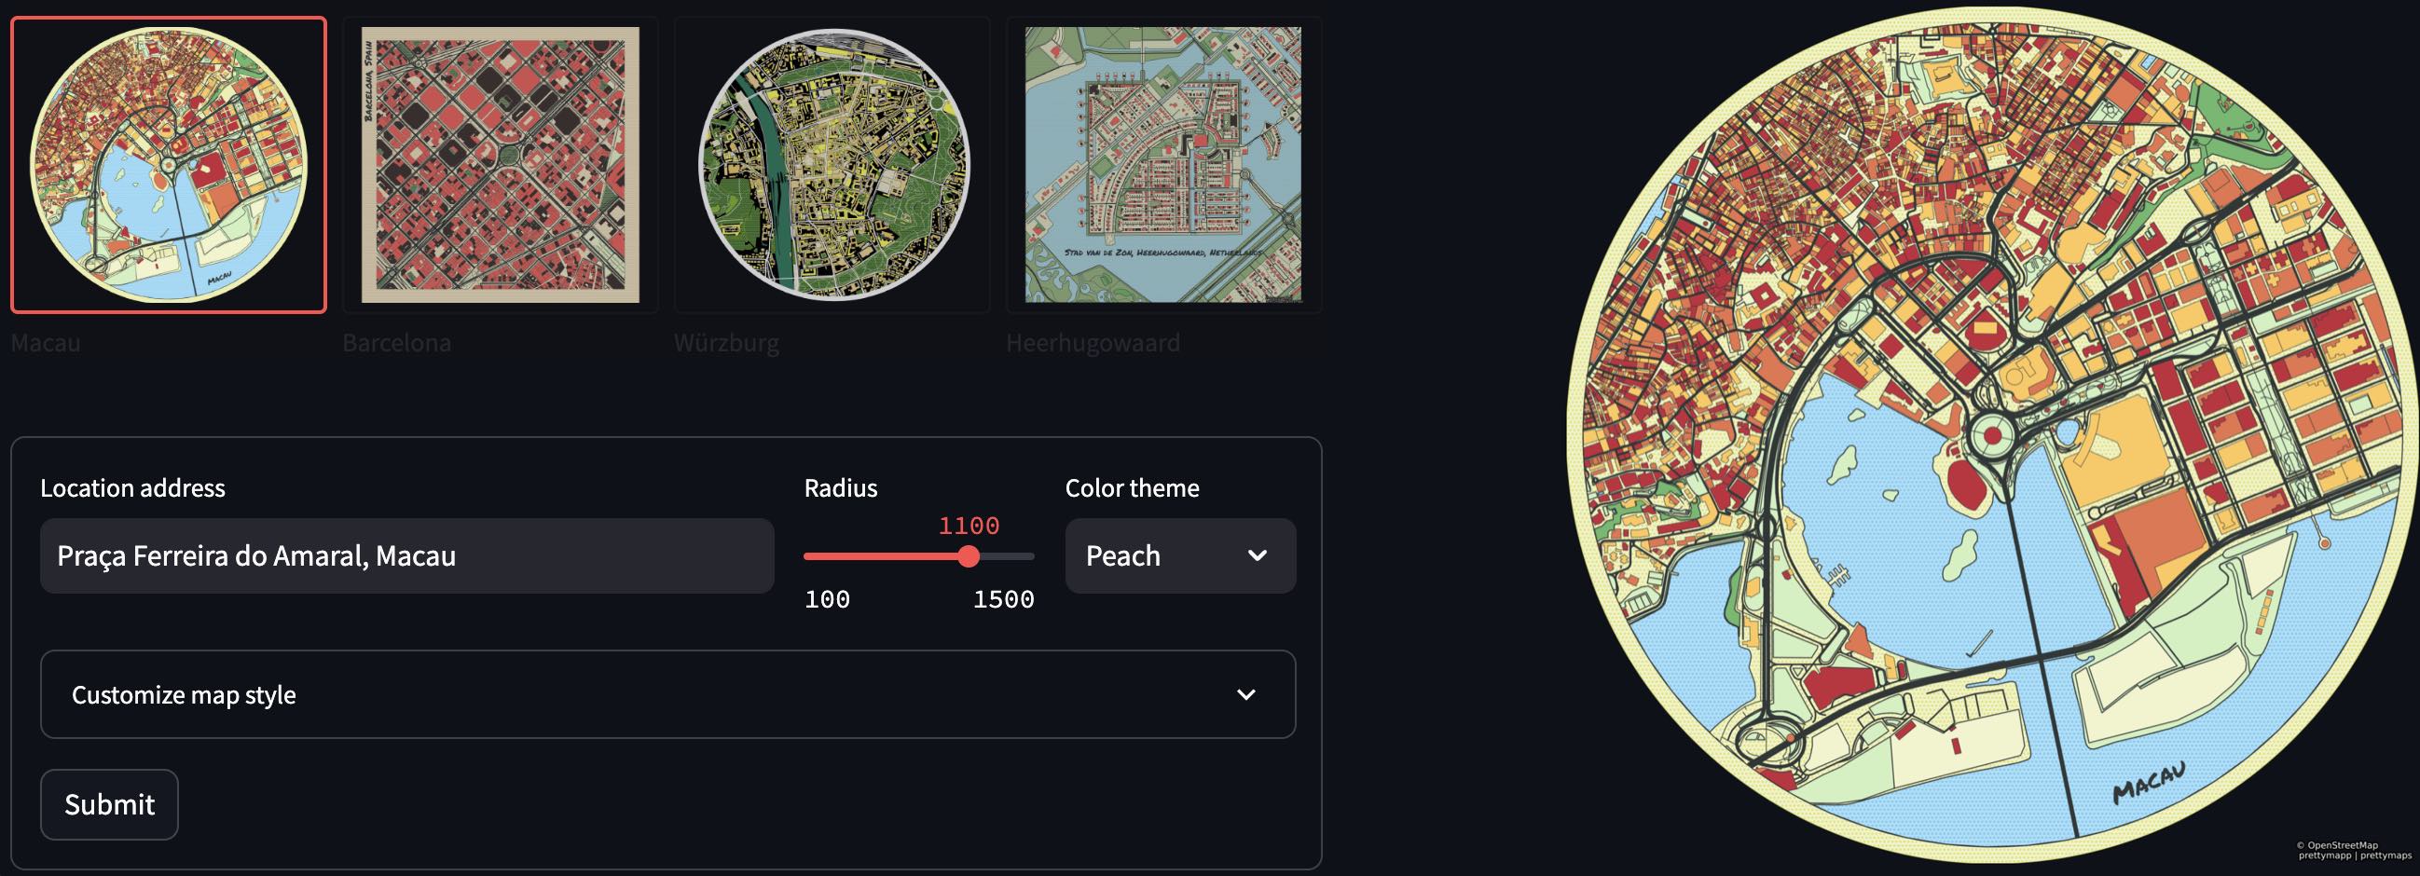The width and height of the screenshot is (2420, 876).
Task: Focus the Location address text field
Action: (406, 555)
